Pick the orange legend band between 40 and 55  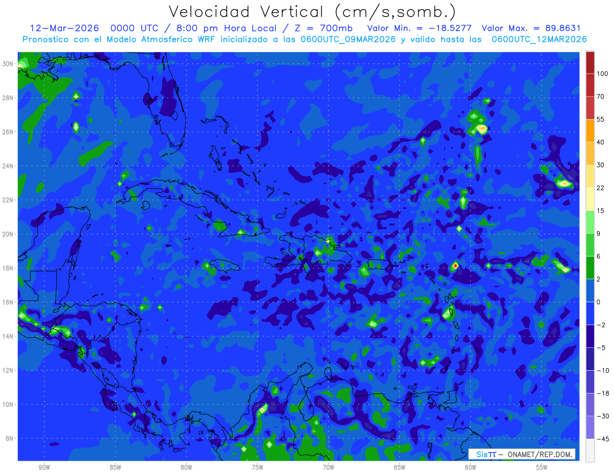[x=590, y=131]
